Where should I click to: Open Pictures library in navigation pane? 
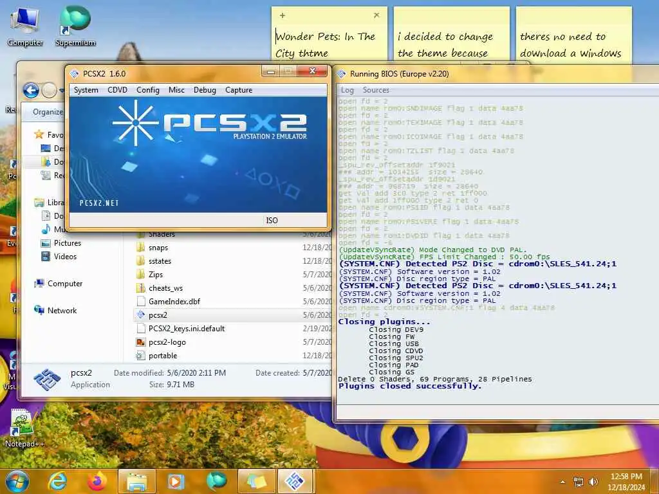67,243
